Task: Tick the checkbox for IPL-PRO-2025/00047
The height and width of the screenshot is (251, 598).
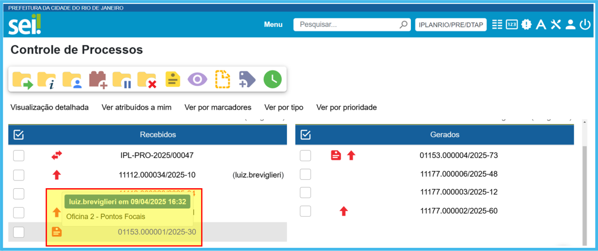Action: coord(19,156)
